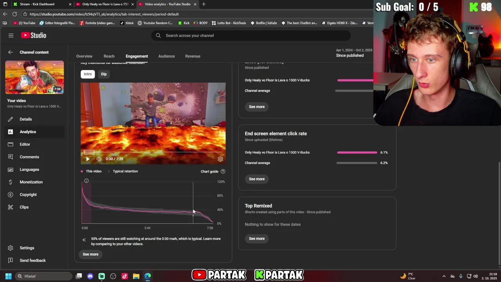The height and width of the screenshot is (282, 501).
Task: Open the Windows Start menu
Action: coord(8,276)
